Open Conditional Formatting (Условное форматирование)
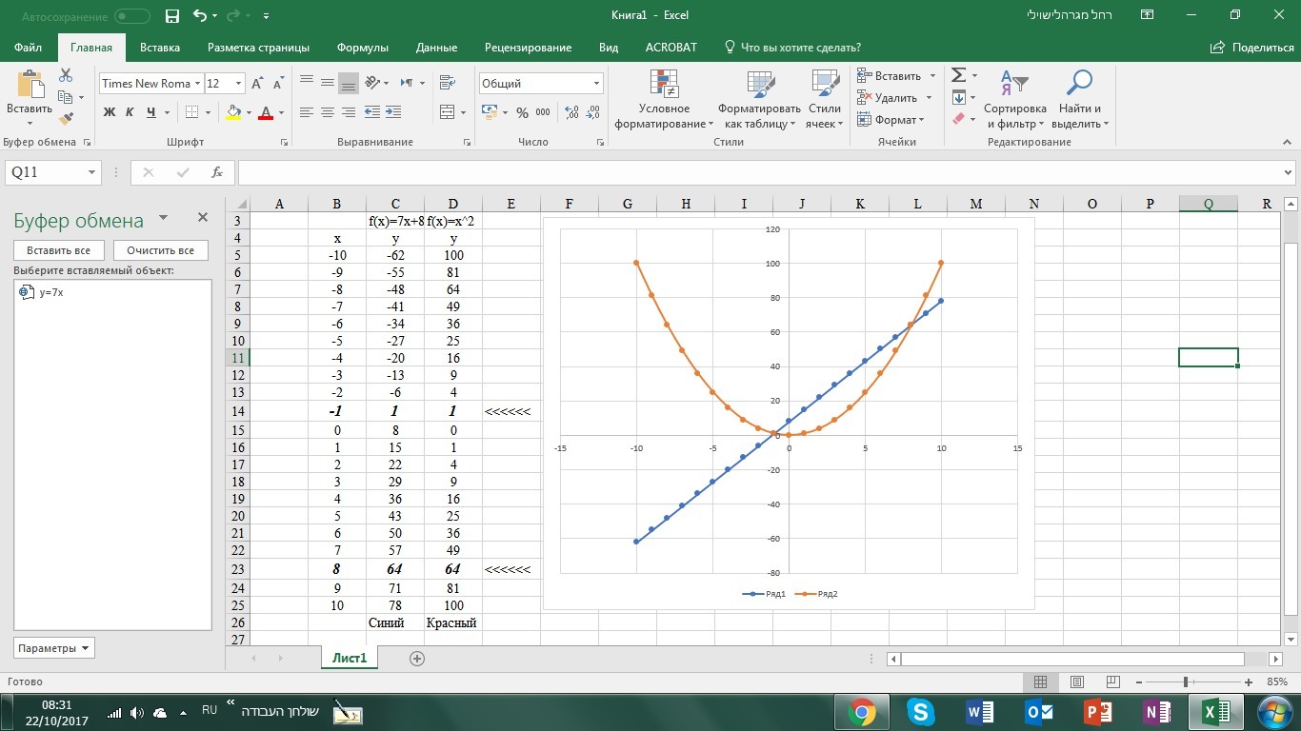 664,100
